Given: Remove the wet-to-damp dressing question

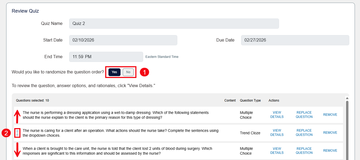Looking at the screenshot, I should pyautogui.click(x=330, y=114).
